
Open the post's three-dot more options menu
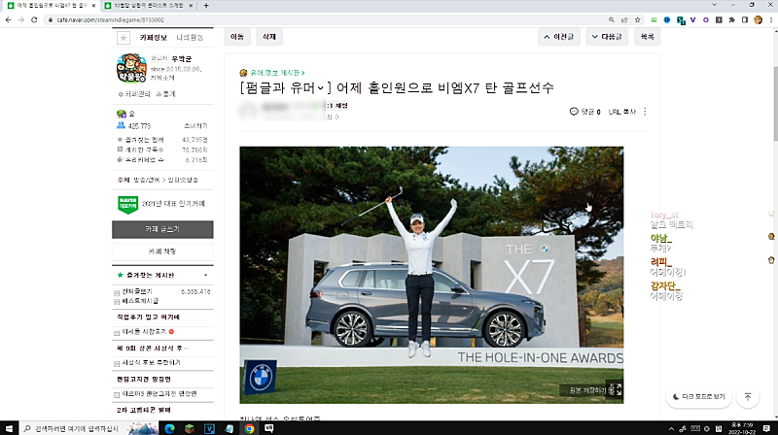click(645, 112)
